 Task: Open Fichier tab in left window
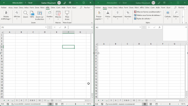click(x=4, y=8)
